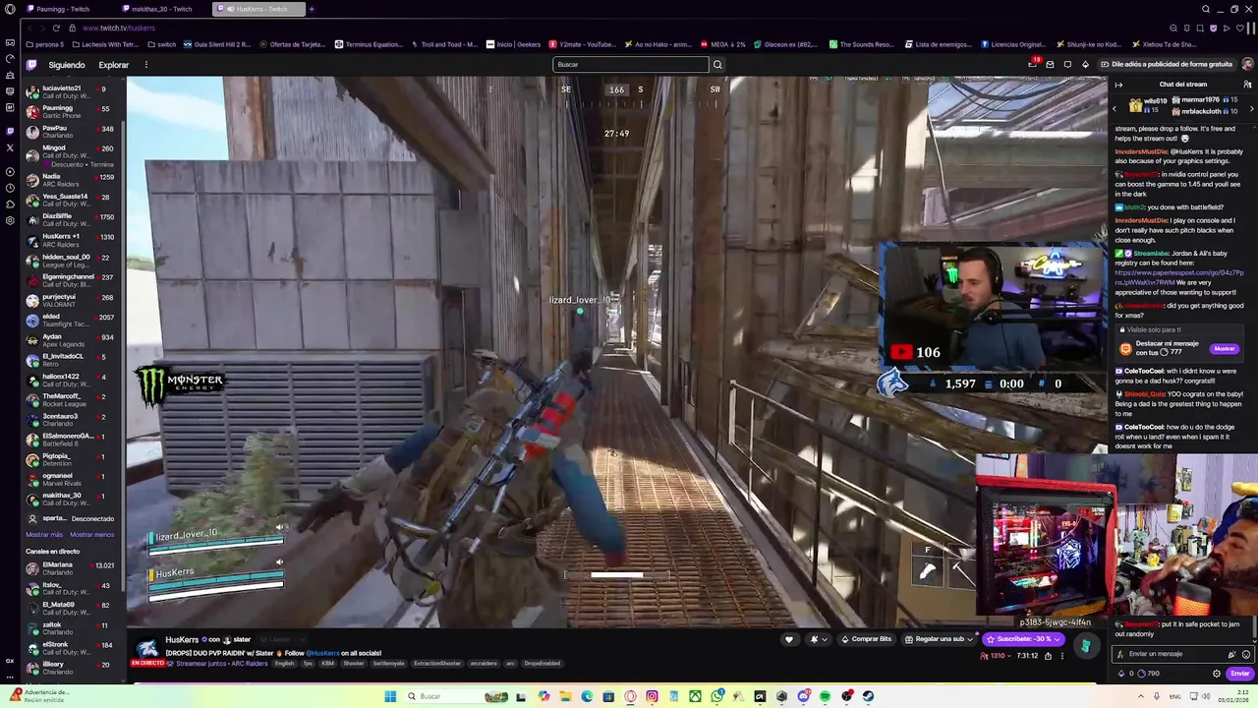Image resolution: width=1258 pixels, height=708 pixels.
Task: Open the Explorar tab
Action: [113, 65]
